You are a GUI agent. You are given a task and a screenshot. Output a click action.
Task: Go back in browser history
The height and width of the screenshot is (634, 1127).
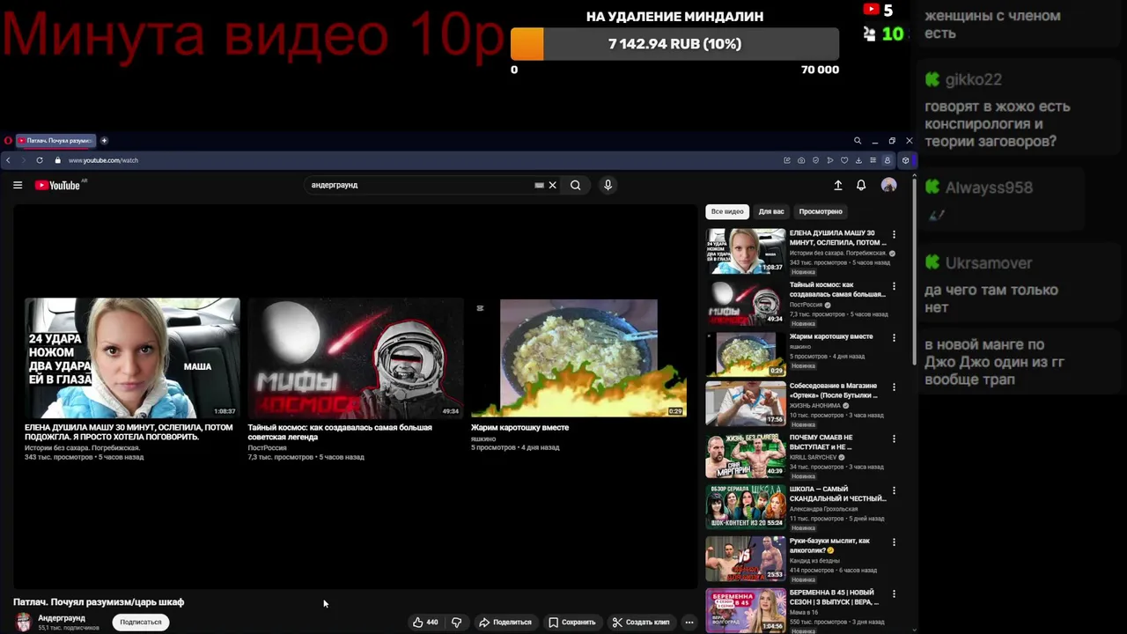tap(9, 160)
